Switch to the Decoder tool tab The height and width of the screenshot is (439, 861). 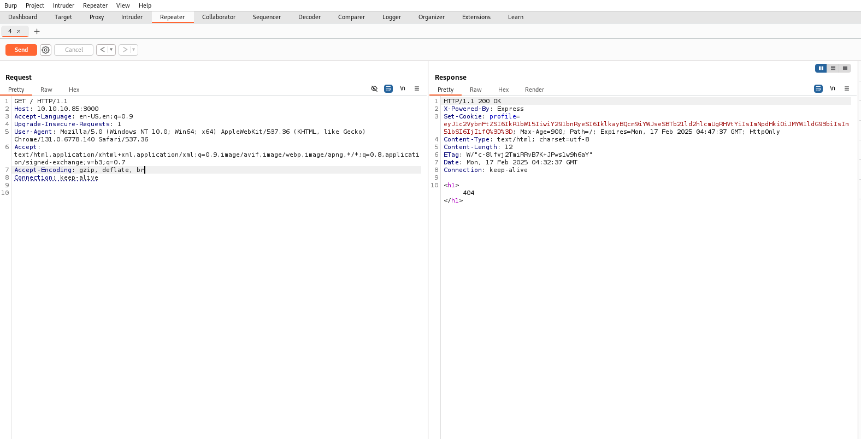(309, 17)
